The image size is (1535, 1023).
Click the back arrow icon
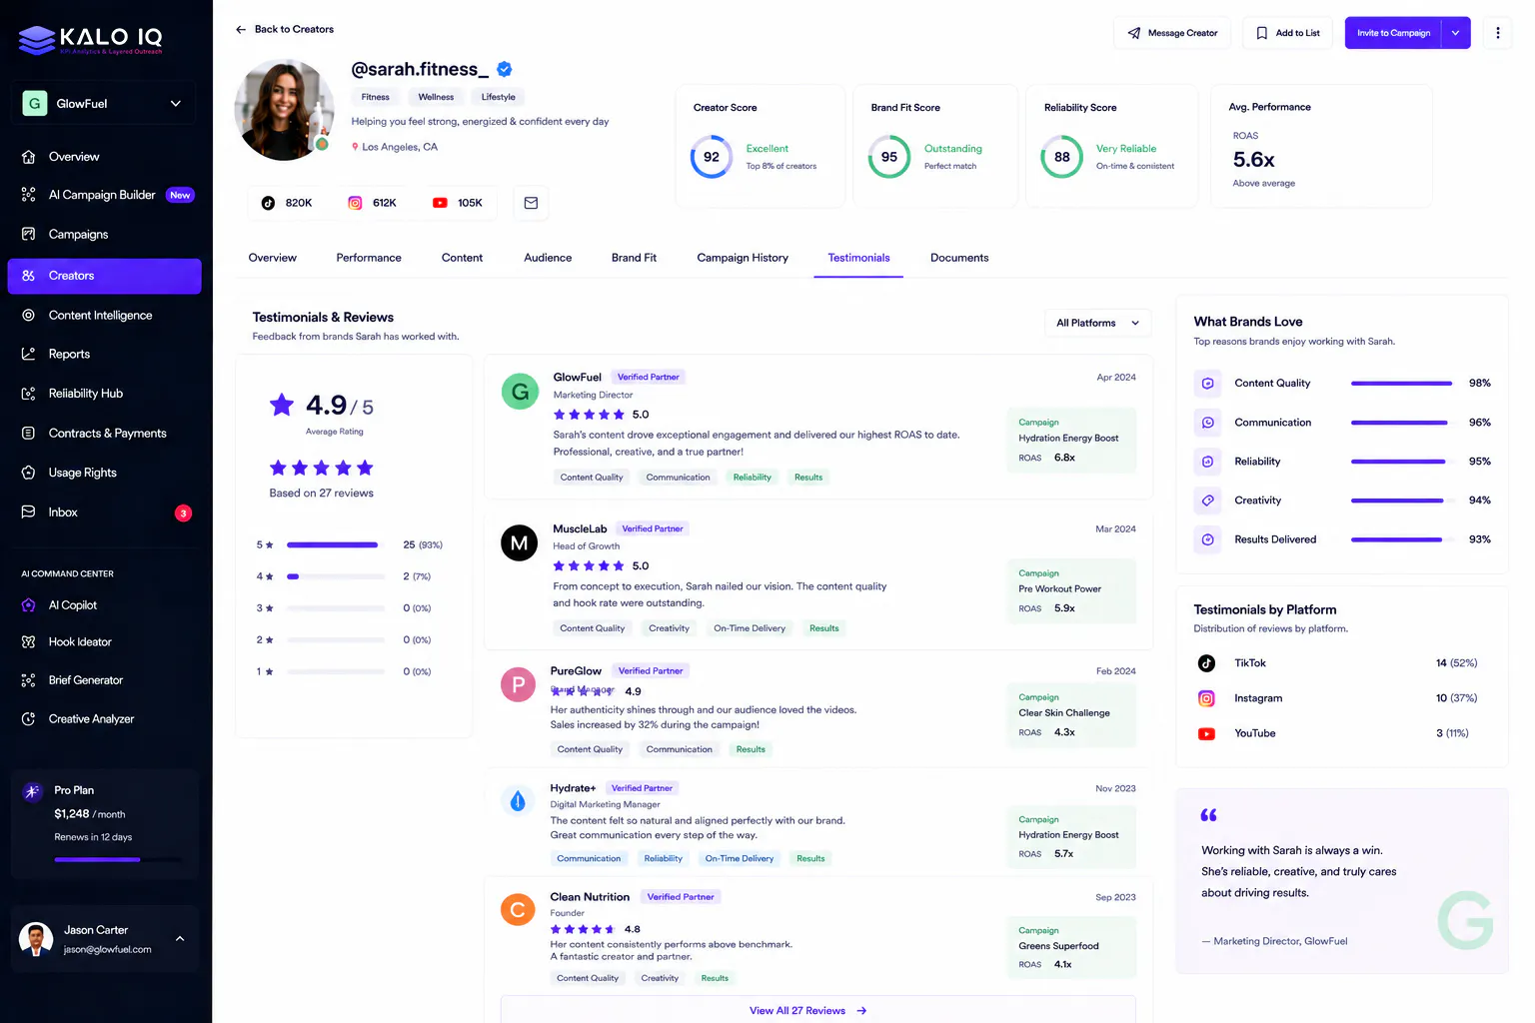(241, 30)
